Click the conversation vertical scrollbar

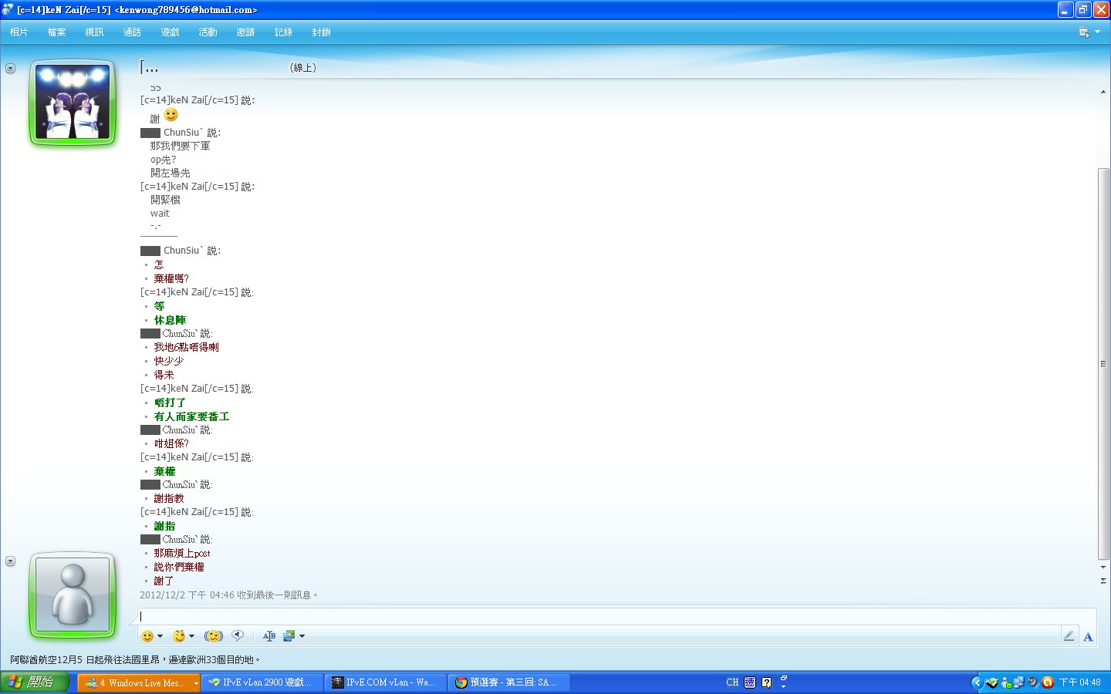(1103, 362)
